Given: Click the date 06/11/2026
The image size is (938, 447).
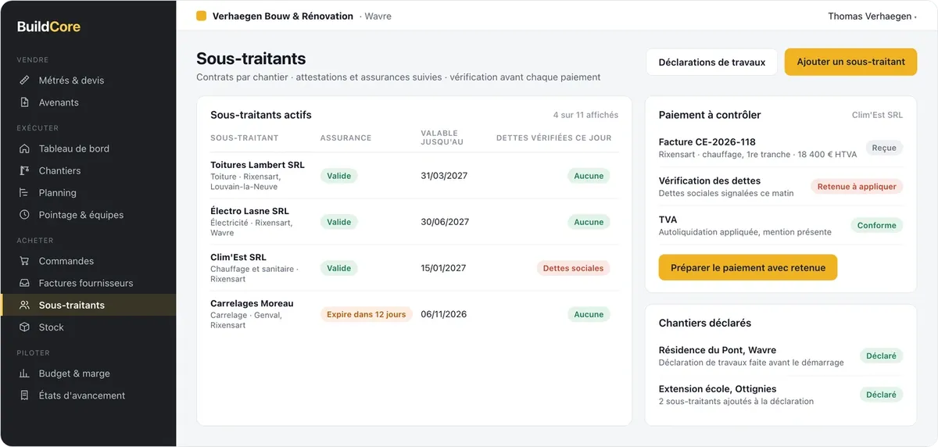Looking at the screenshot, I should (443, 314).
